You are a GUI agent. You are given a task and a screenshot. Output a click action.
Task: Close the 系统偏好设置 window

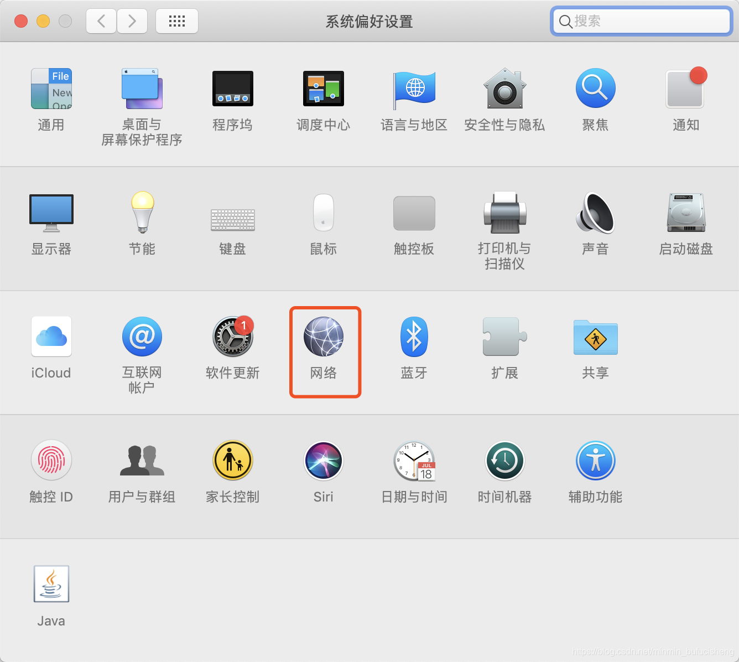(x=21, y=21)
